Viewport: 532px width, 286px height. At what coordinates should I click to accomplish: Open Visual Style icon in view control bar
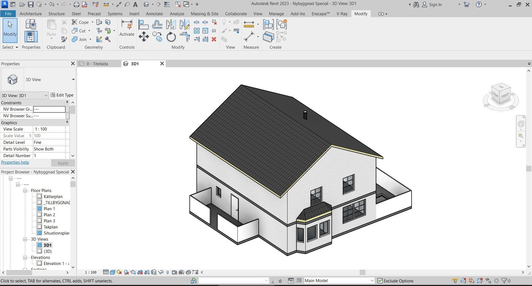click(112, 272)
